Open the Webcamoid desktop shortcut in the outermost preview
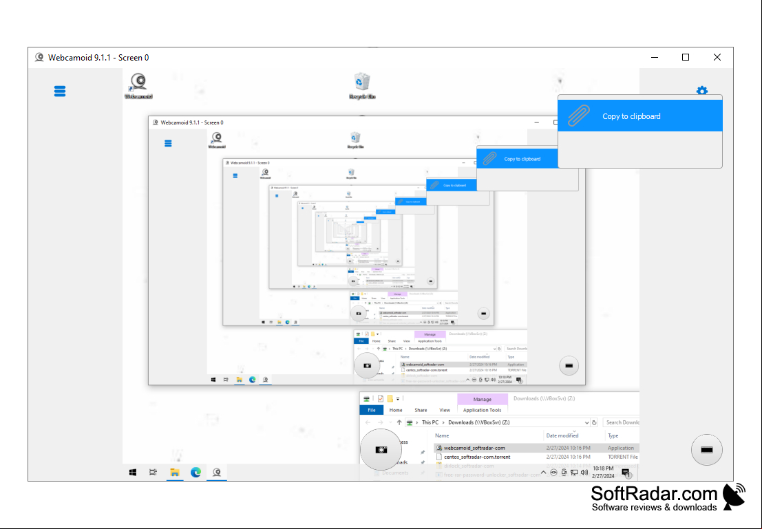762x529 pixels. click(138, 86)
